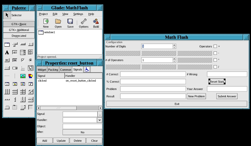Open the Project menu

(x=43, y=14)
